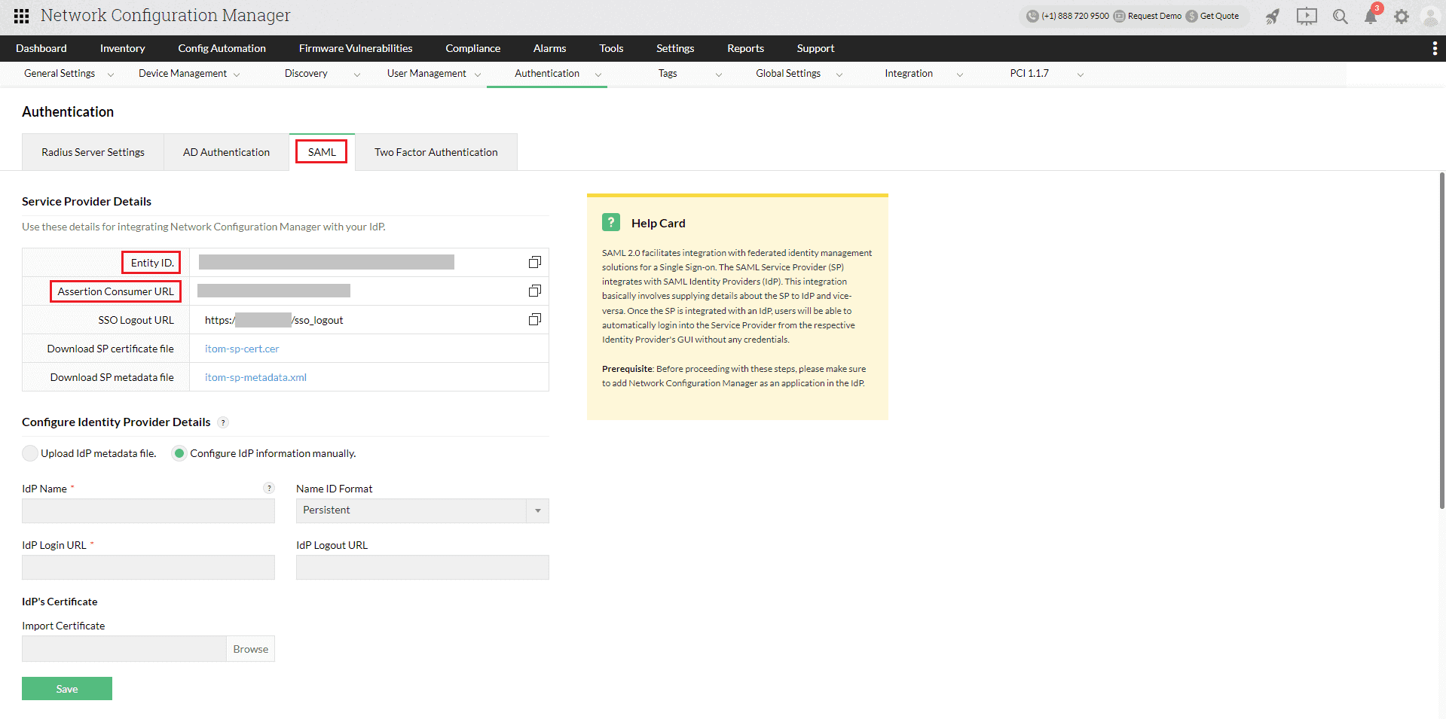Expand the Tags submenu
Image resolution: width=1446 pixels, height=719 pixels.
pos(719,75)
